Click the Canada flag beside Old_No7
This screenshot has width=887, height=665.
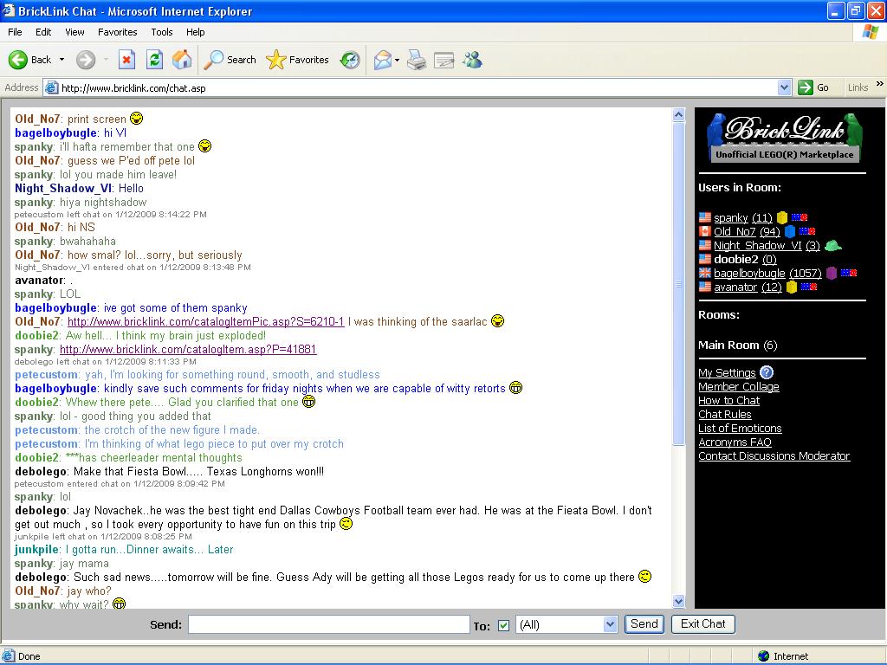705,231
